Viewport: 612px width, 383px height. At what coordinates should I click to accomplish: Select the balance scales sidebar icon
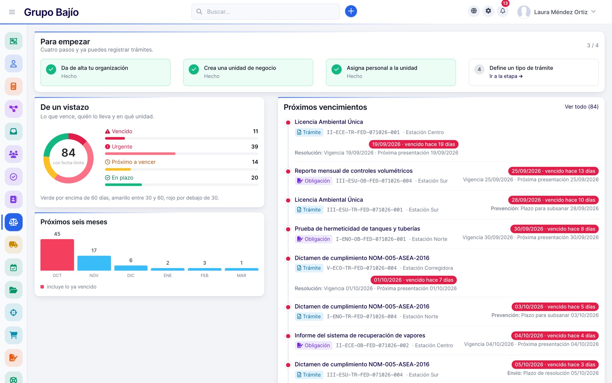(x=13, y=222)
